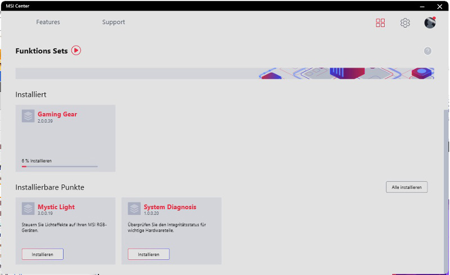450x275 pixels.
Task: Select the Gaming Gear title
Action: tap(57, 114)
